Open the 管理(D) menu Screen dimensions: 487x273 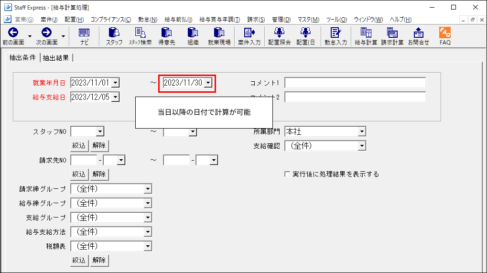pos(281,20)
